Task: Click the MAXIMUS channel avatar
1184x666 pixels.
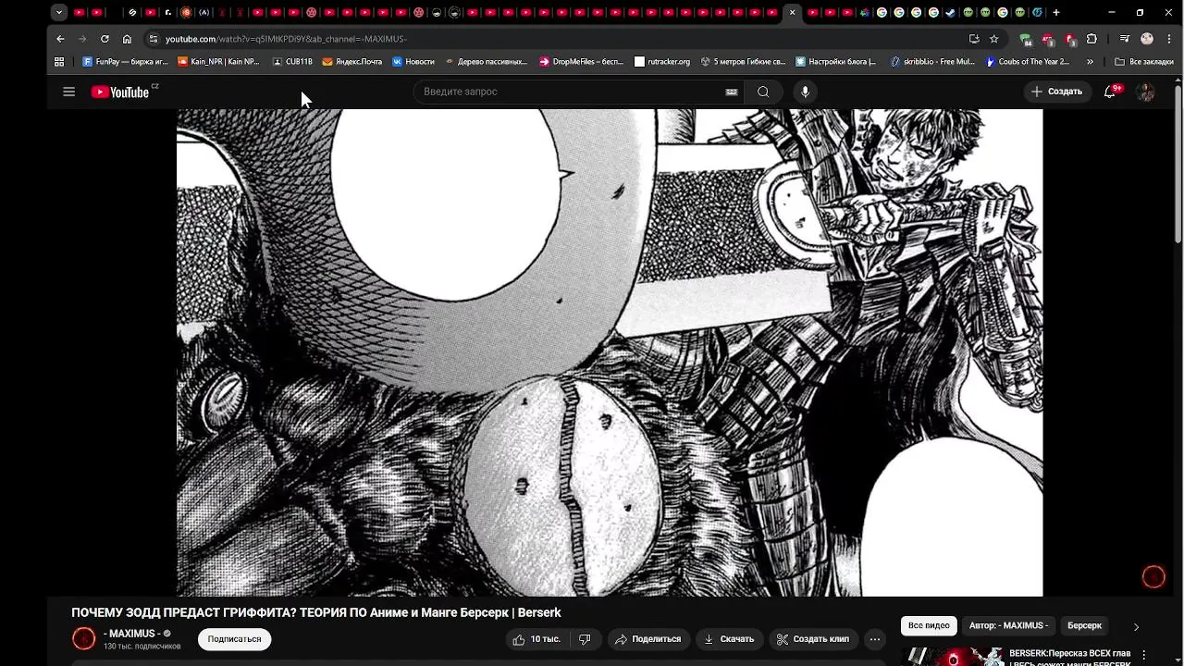Action: tap(83, 638)
